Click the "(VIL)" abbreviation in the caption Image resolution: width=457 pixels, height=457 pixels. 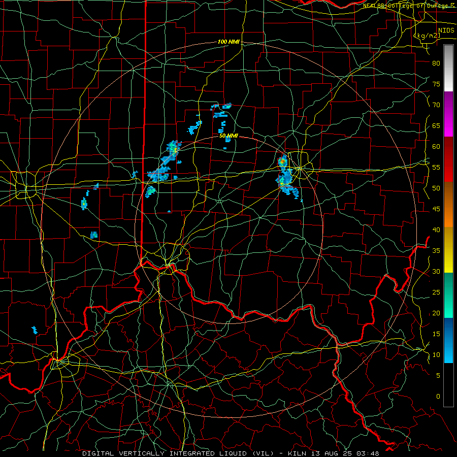263,453
